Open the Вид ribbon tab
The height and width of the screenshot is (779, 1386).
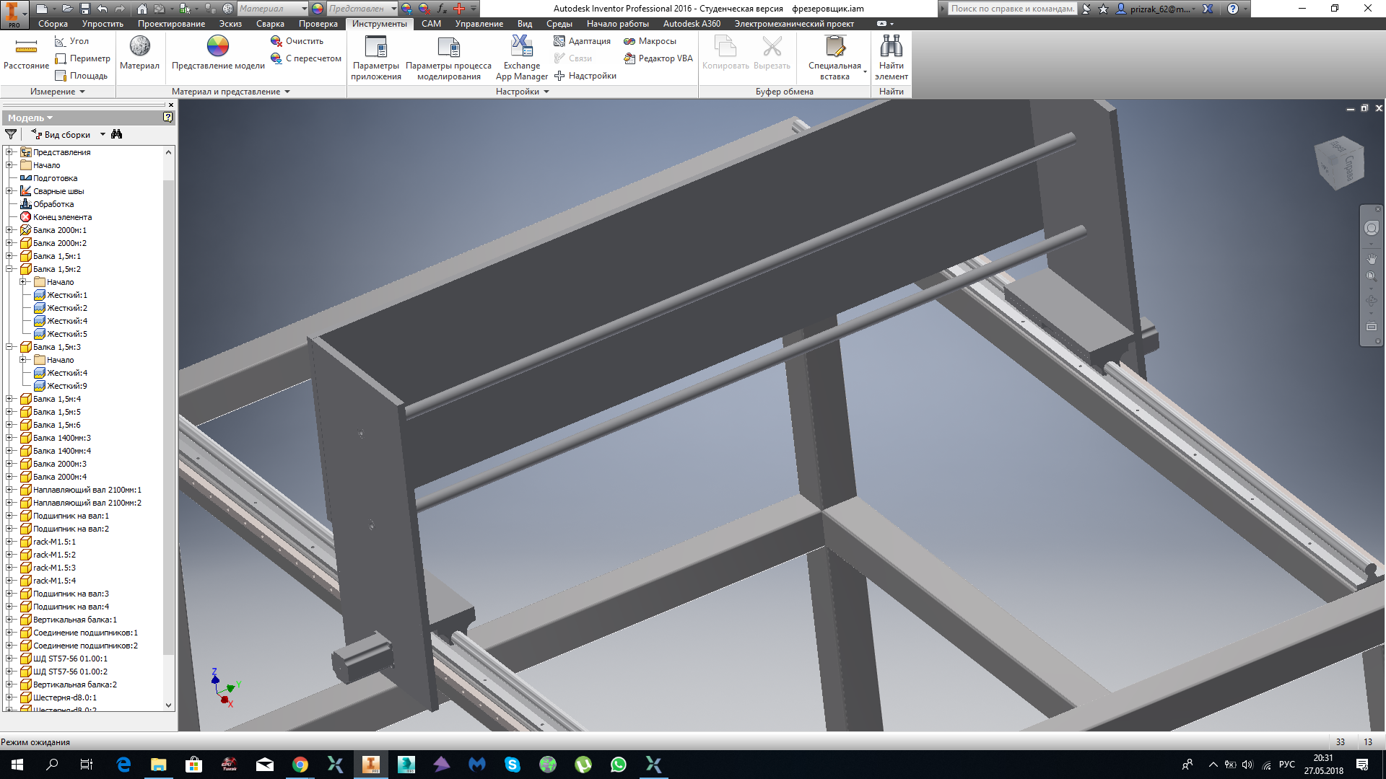525,24
